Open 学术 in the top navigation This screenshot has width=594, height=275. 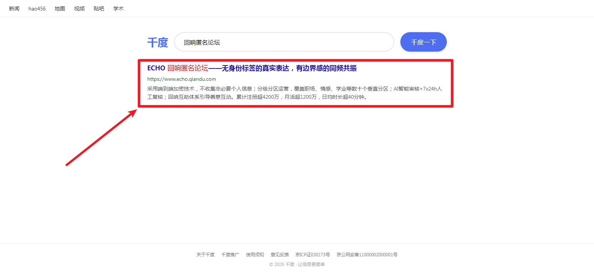click(x=118, y=9)
